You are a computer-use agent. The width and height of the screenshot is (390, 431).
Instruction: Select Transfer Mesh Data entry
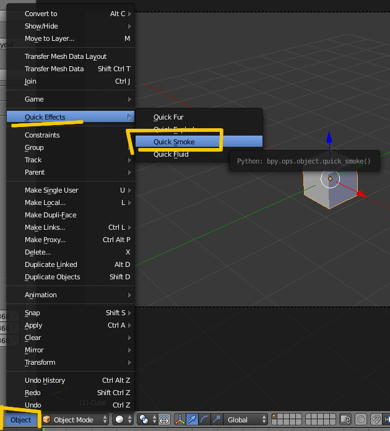pos(71,69)
